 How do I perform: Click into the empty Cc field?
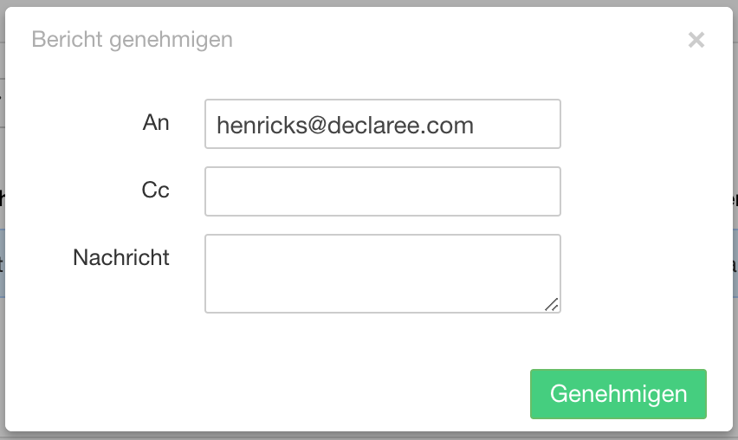[x=382, y=191]
